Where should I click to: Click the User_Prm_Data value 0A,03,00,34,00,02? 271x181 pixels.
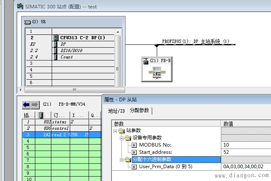243,167
